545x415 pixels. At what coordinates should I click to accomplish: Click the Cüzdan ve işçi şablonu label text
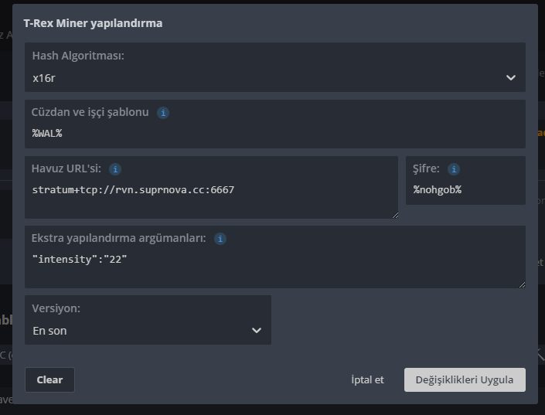(90, 112)
